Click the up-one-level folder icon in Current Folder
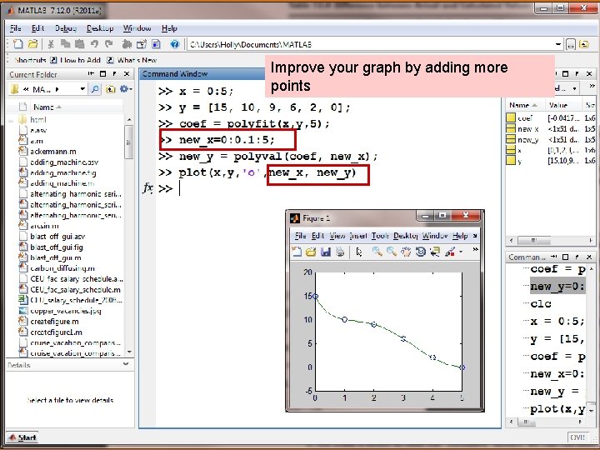Screen dimensions: 600x450 pyautogui.click(x=110, y=89)
